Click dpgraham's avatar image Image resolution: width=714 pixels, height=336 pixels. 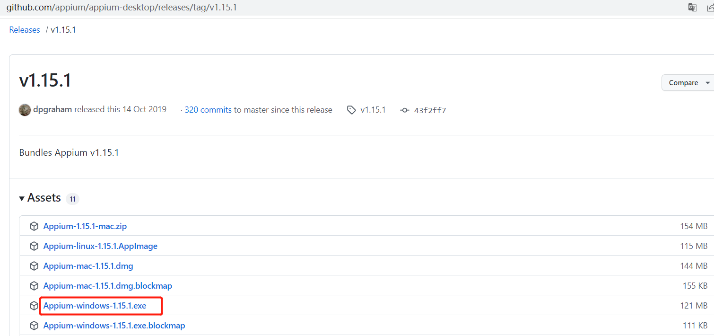coord(25,110)
